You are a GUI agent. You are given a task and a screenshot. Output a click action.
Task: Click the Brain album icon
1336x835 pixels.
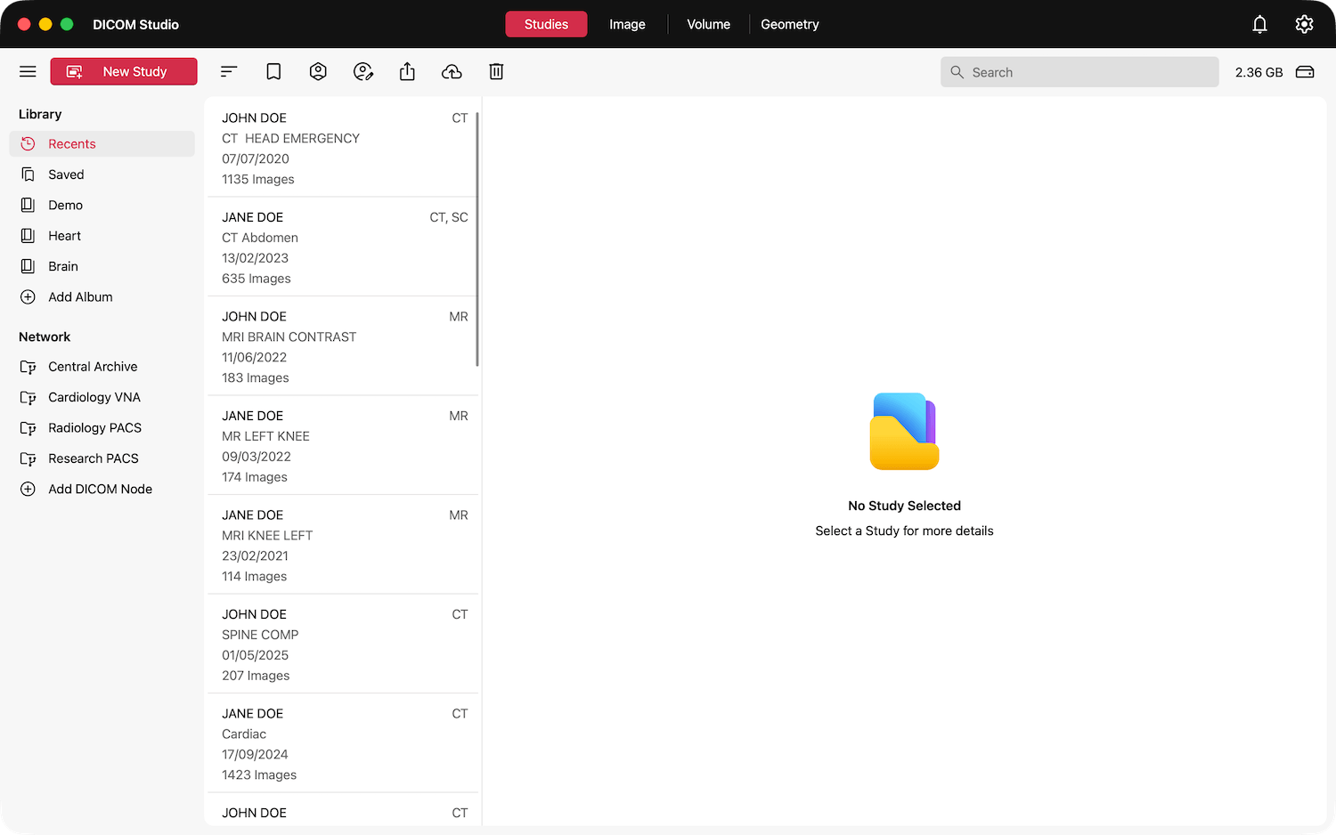click(x=28, y=266)
